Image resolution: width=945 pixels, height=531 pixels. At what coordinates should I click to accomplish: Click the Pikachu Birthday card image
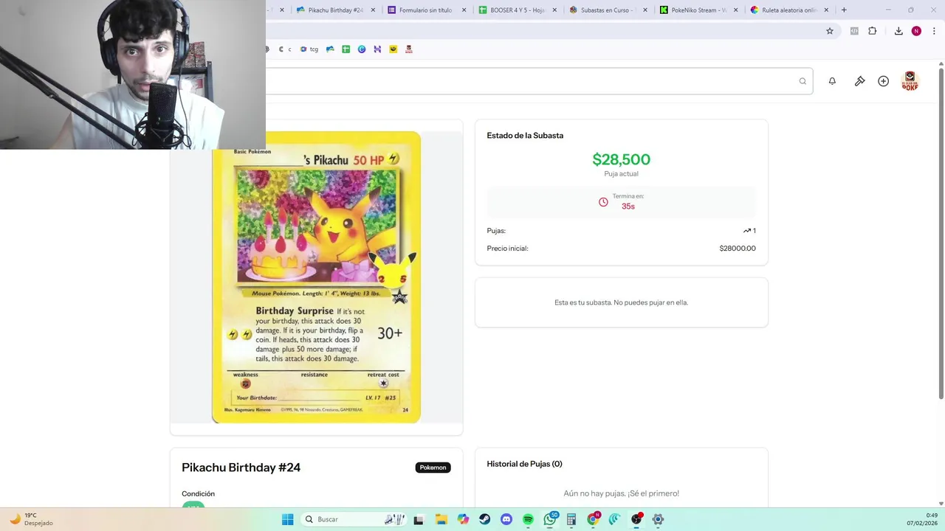click(x=316, y=277)
